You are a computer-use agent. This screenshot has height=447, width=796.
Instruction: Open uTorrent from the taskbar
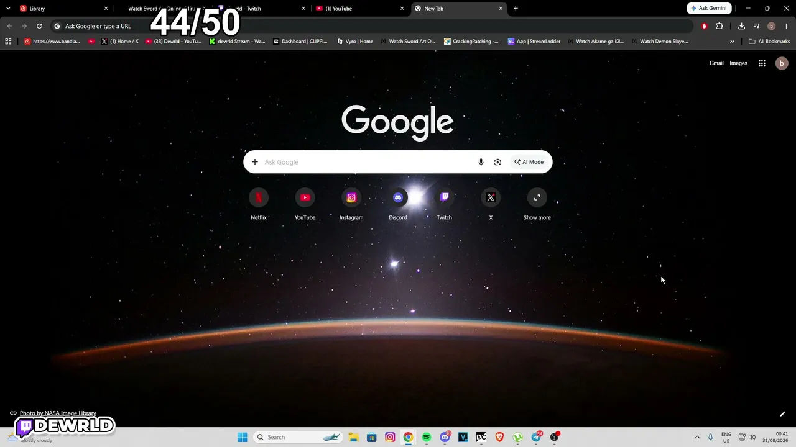[517, 437]
